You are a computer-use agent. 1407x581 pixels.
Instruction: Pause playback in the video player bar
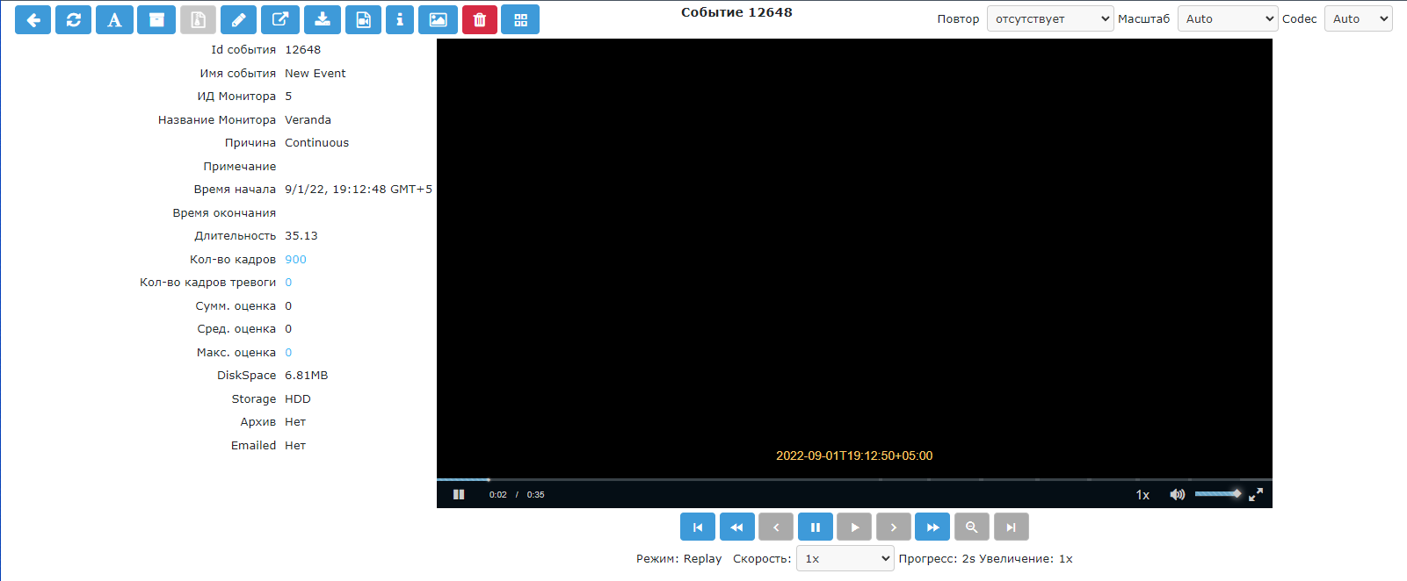(x=459, y=494)
